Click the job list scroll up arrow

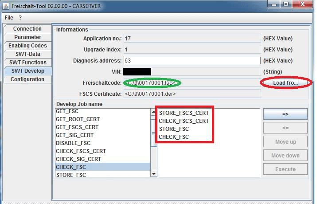click(154, 113)
